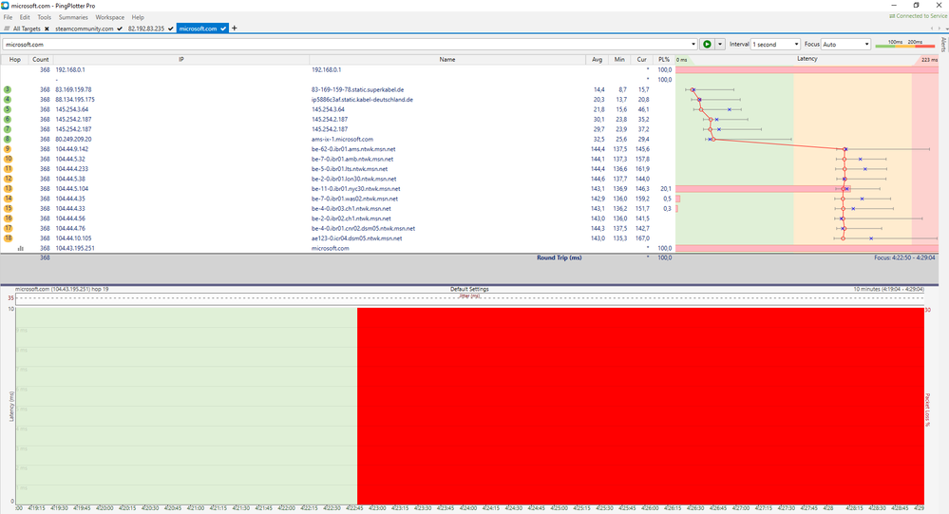This screenshot has height=514, width=949.
Task: Open the Interval dropdown showing 1 second
Action: click(775, 45)
